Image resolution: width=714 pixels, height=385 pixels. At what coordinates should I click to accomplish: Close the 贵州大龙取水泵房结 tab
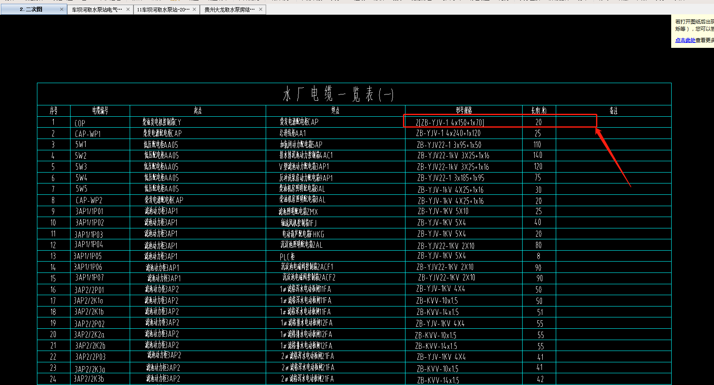coord(261,9)
